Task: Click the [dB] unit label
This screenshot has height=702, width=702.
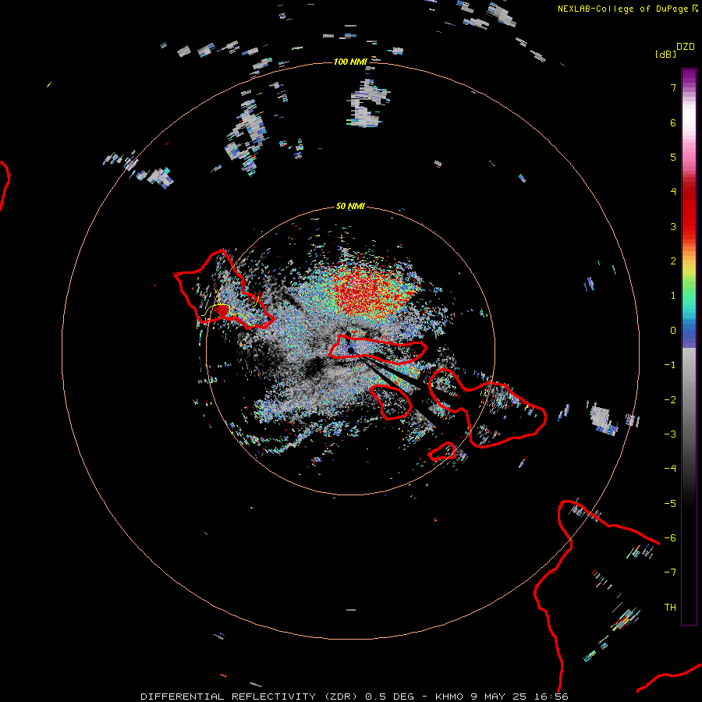Action: [665, 54]
